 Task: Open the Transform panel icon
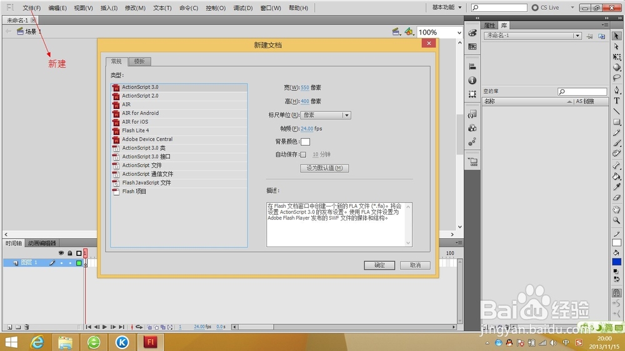tap(472, 94)
